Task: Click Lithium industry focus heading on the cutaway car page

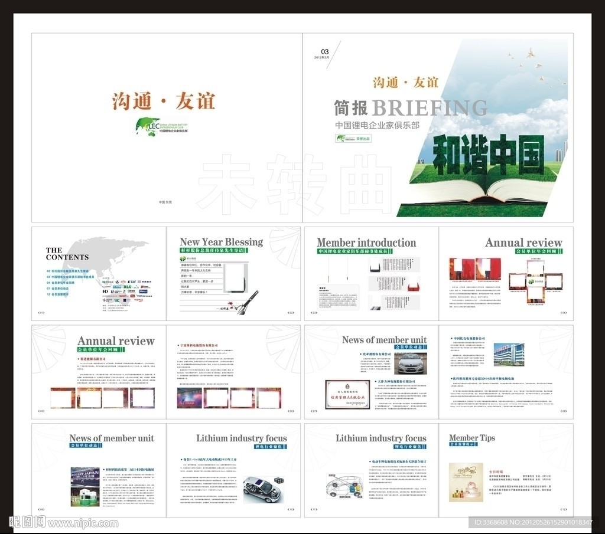Action: point(242,438)
